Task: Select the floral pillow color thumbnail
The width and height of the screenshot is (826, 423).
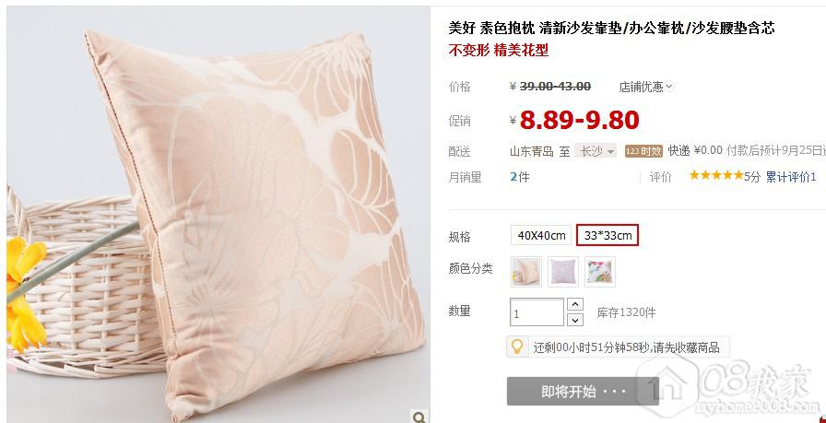Action: (600, 272)
